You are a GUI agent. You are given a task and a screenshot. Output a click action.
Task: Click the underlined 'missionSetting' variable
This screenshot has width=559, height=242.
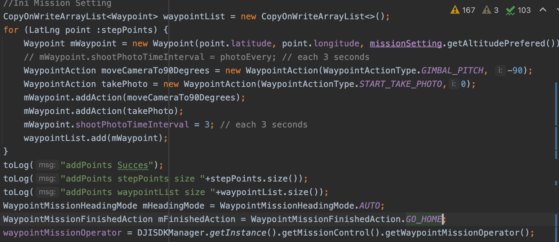(x=406, y=43)
